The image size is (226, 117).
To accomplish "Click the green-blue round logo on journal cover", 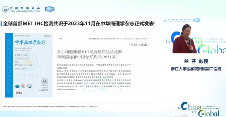I will pyautogui.click(x=17, y=86).
